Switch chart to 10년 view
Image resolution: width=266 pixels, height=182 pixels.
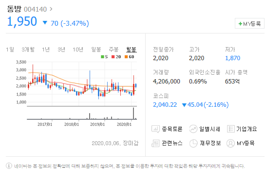(x=78, y=50)
